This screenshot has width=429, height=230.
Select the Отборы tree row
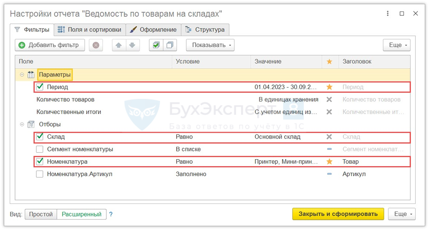[213, 124]
